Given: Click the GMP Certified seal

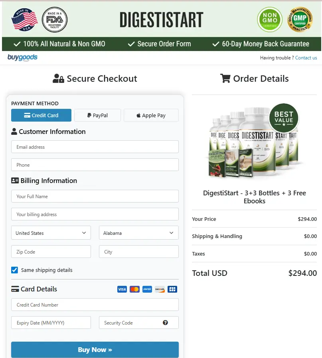Looking at the screenshot, I should [x=300, y=19].
